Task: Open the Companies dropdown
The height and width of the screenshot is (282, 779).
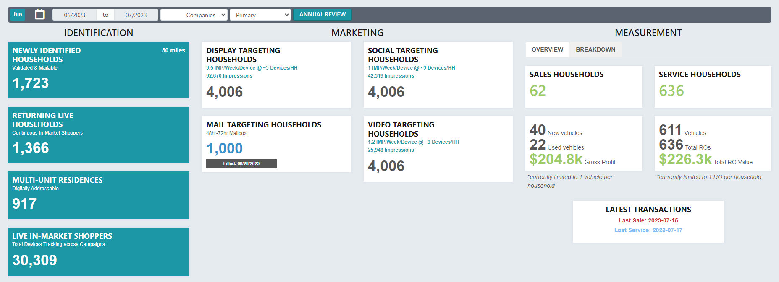Action: [194, 15]
